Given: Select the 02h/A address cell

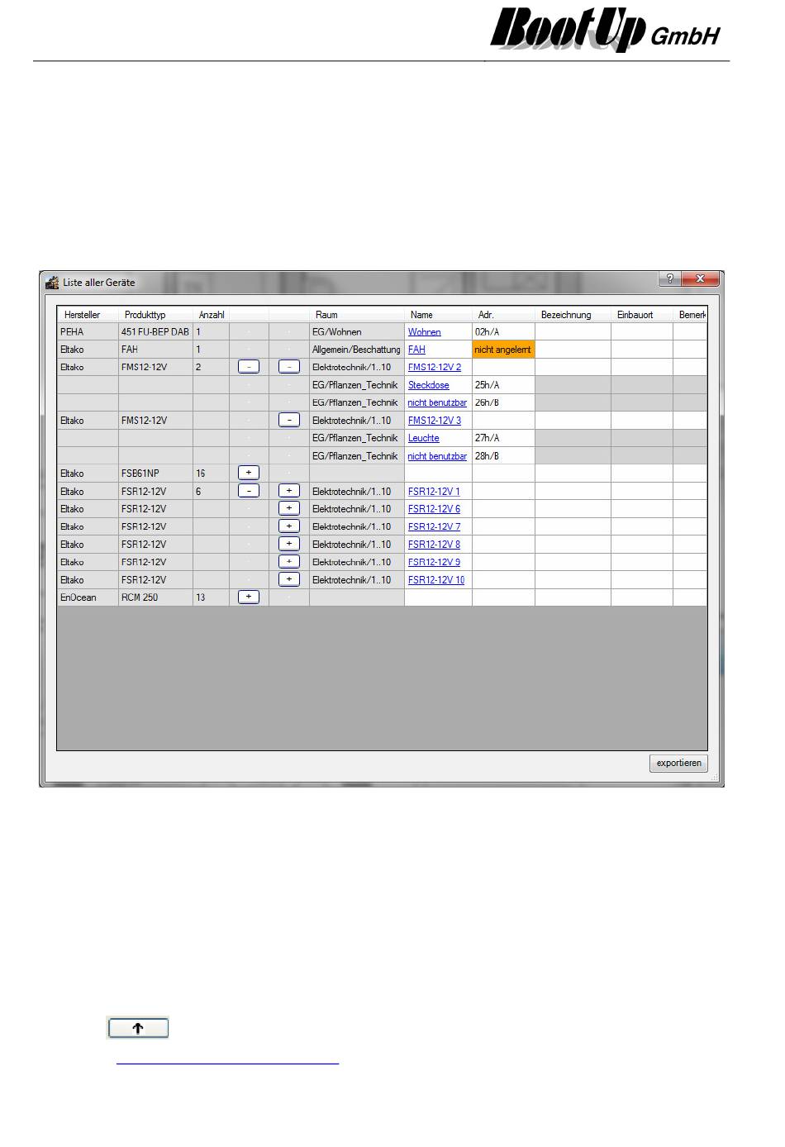Looking at the screenshot, I should click(x=503, y=332).
